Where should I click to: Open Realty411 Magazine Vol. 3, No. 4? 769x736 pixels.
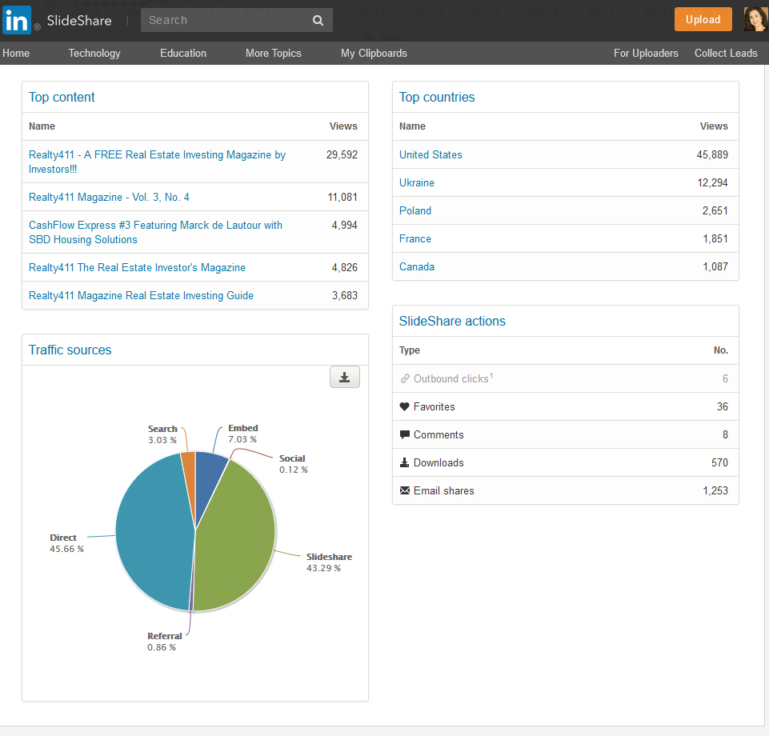tap(109, 197)
